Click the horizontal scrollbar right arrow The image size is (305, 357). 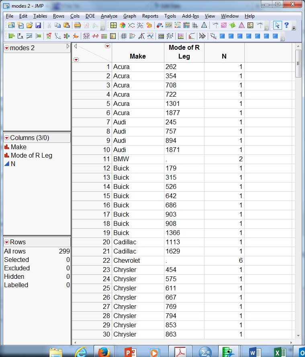point(291,343)
